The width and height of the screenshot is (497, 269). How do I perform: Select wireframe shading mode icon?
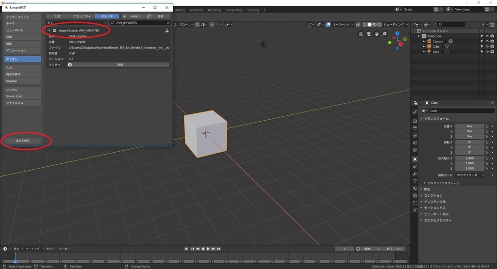[x=364, y=24]
